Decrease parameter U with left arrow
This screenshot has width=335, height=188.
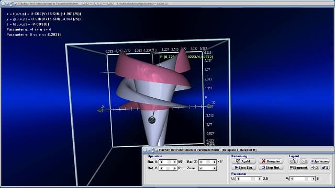[238, 179]
